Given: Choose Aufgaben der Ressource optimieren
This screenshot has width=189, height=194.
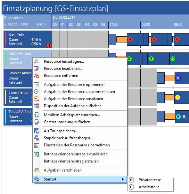Looking at the screenshot, I should (x=74, y=85).
